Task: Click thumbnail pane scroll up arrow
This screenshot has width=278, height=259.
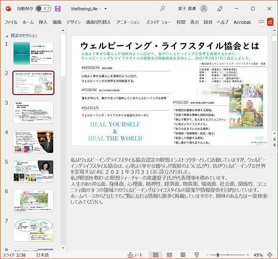Action: coord(63,30)
